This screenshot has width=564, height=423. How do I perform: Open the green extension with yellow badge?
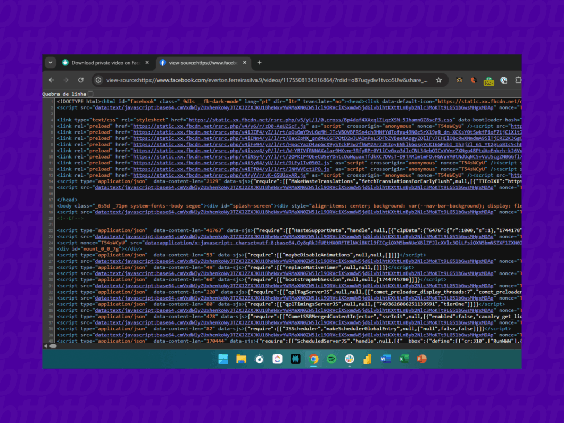coord(488,81)
